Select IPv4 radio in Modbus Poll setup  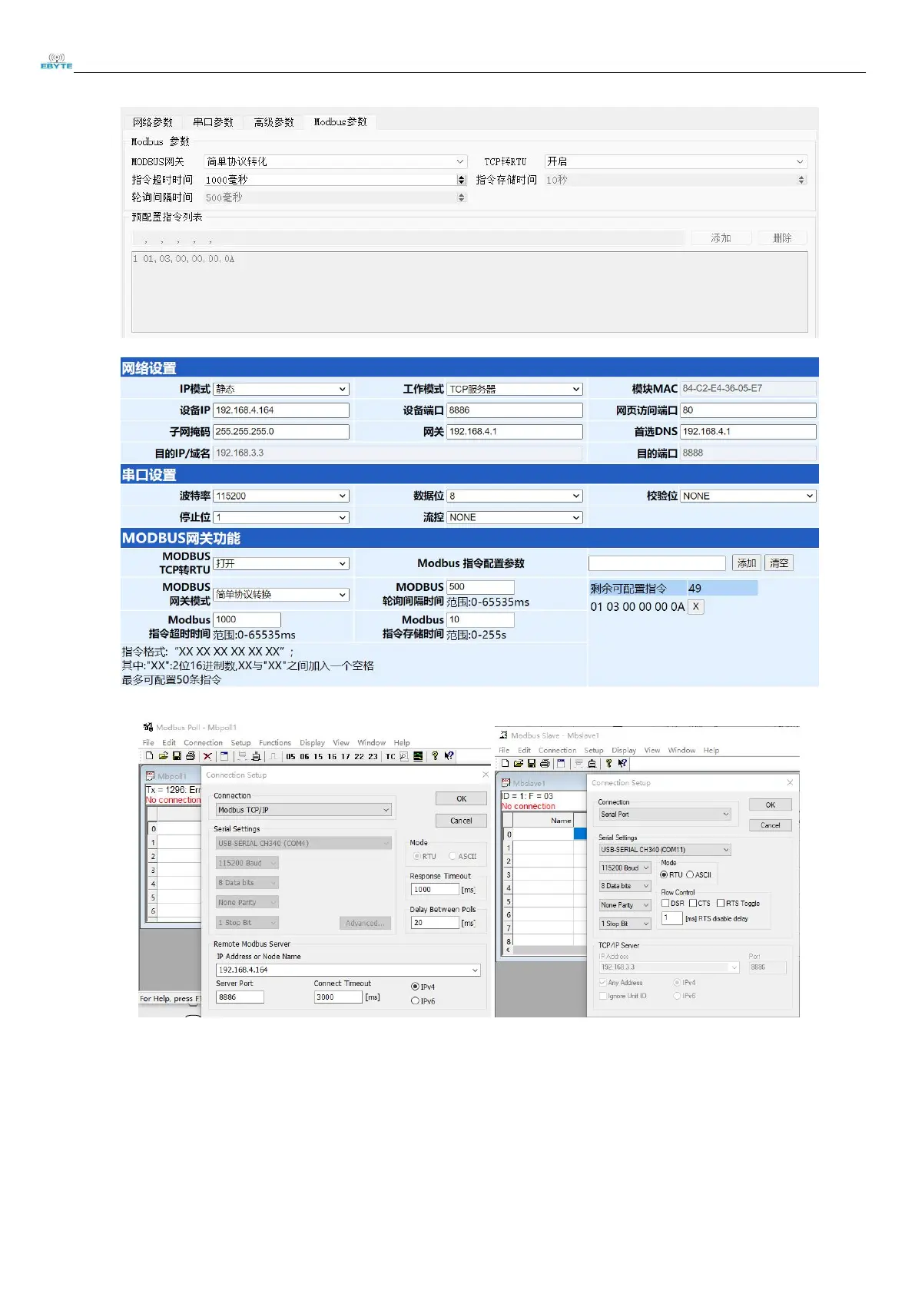(x=415, y=987)
